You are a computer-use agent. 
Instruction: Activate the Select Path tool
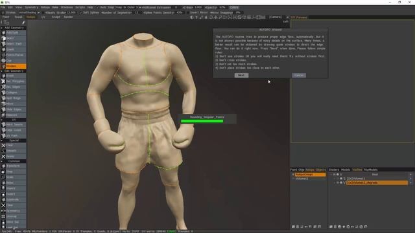(13, 44)
